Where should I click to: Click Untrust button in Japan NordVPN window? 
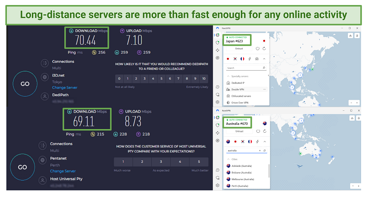pyautogui.click(x=239, y=48)
